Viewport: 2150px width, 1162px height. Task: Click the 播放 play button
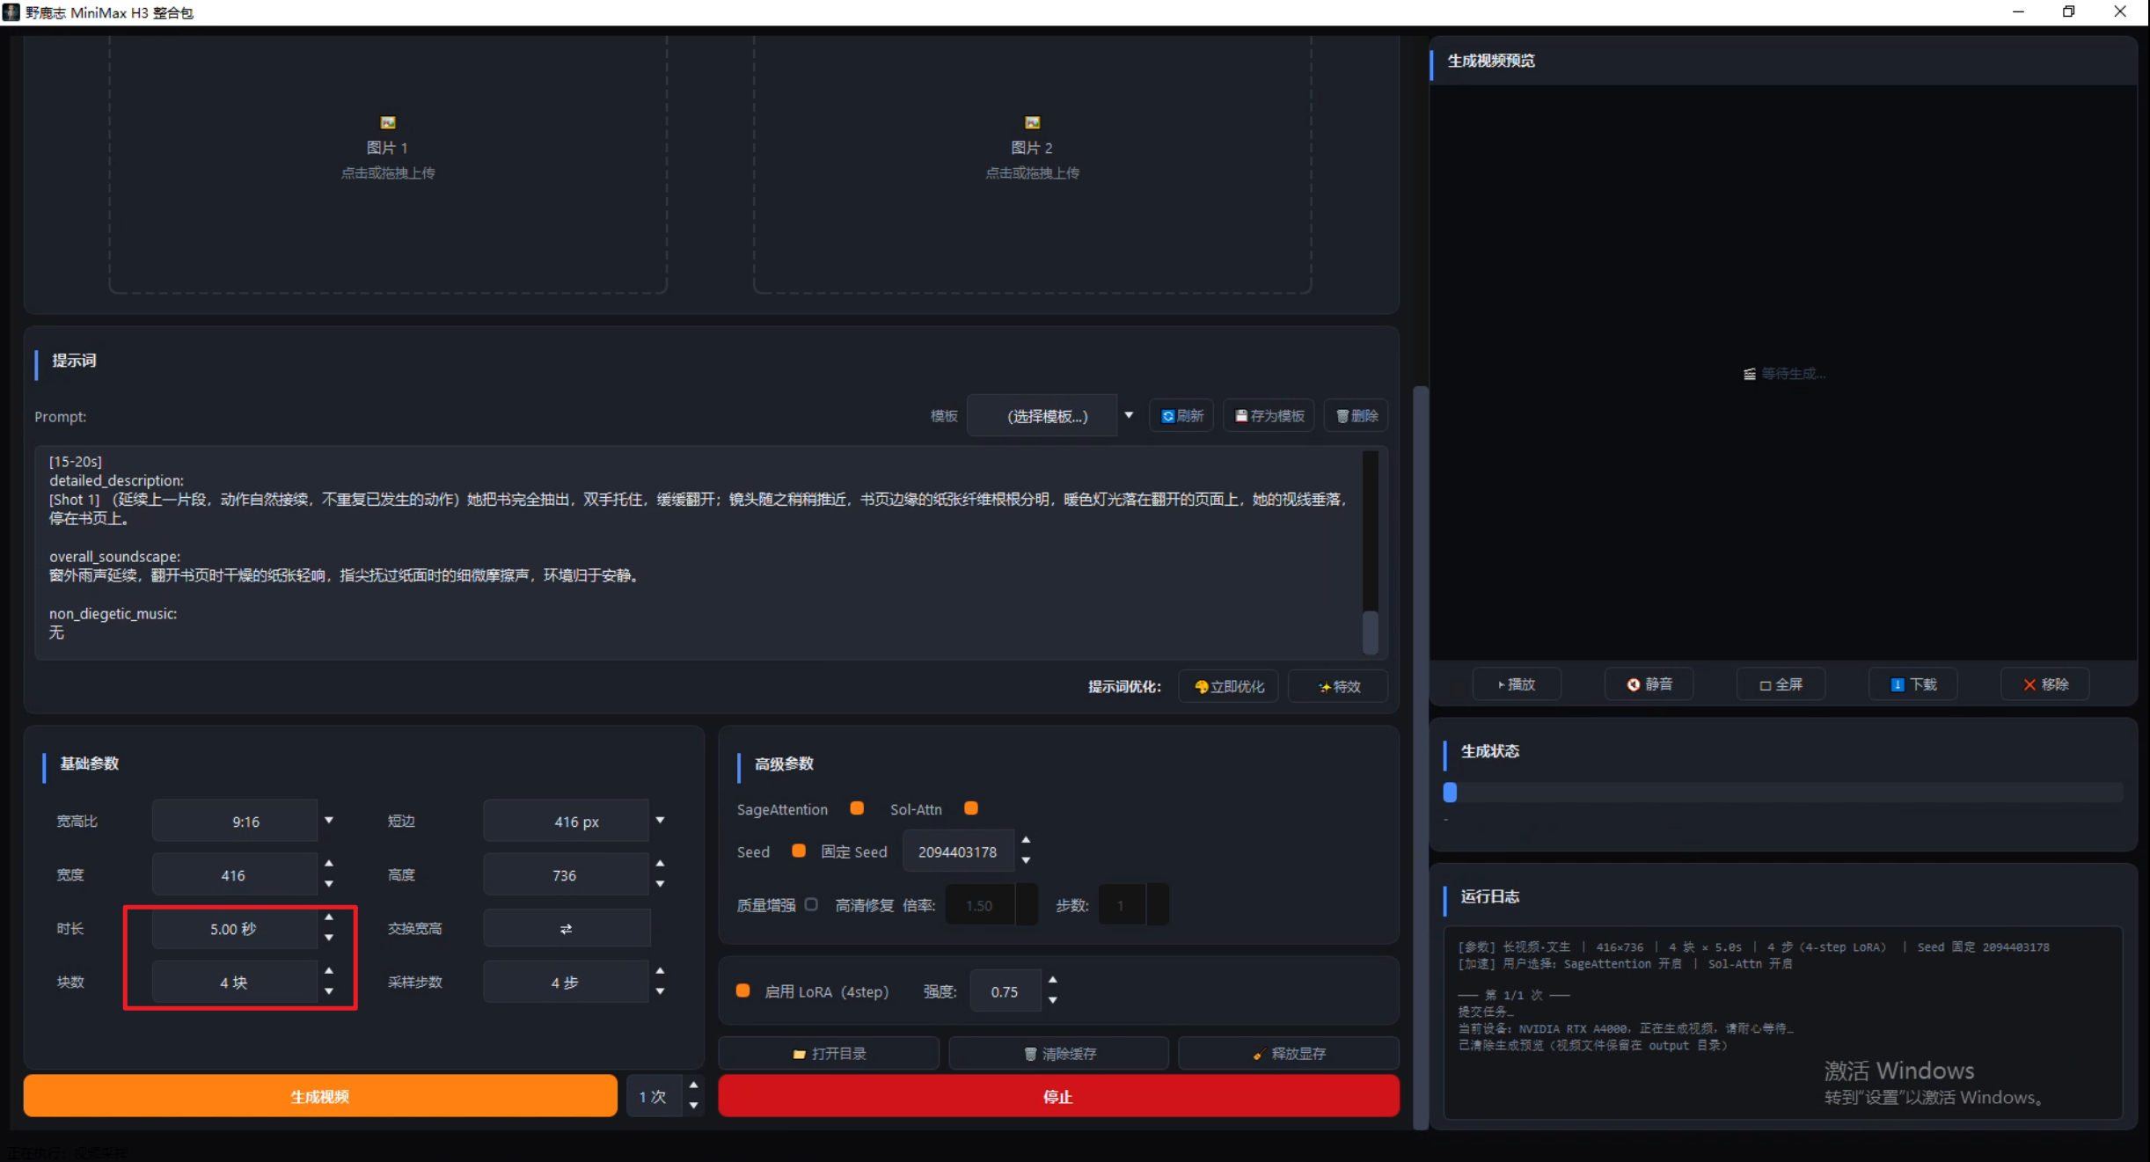coord(1516,684)
